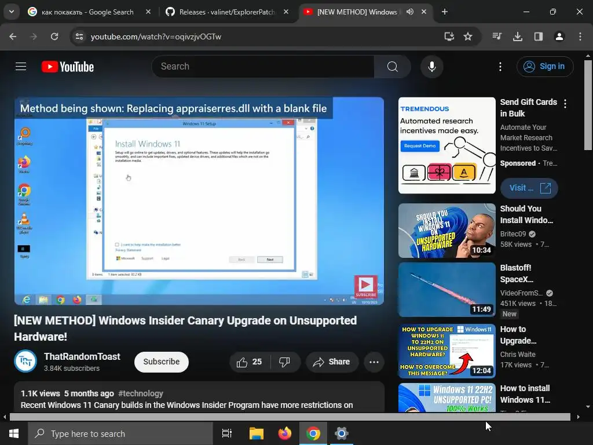Open Task View on taskbar
593x445 pixels.
227,433
